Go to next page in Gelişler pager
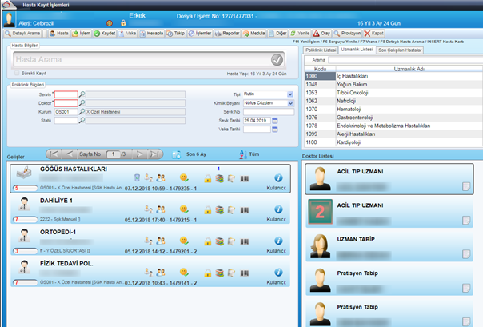The height and width of the screenshot is (327, 483). coord(139,154)
